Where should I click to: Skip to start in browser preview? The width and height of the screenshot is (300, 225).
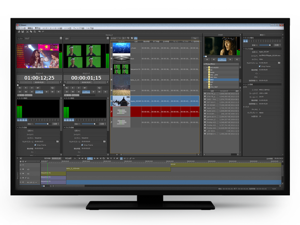(x=207, y=60)
